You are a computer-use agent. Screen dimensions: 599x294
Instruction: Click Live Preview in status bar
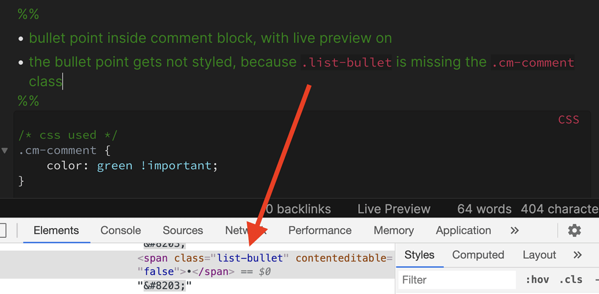click(x=394, y=209)
